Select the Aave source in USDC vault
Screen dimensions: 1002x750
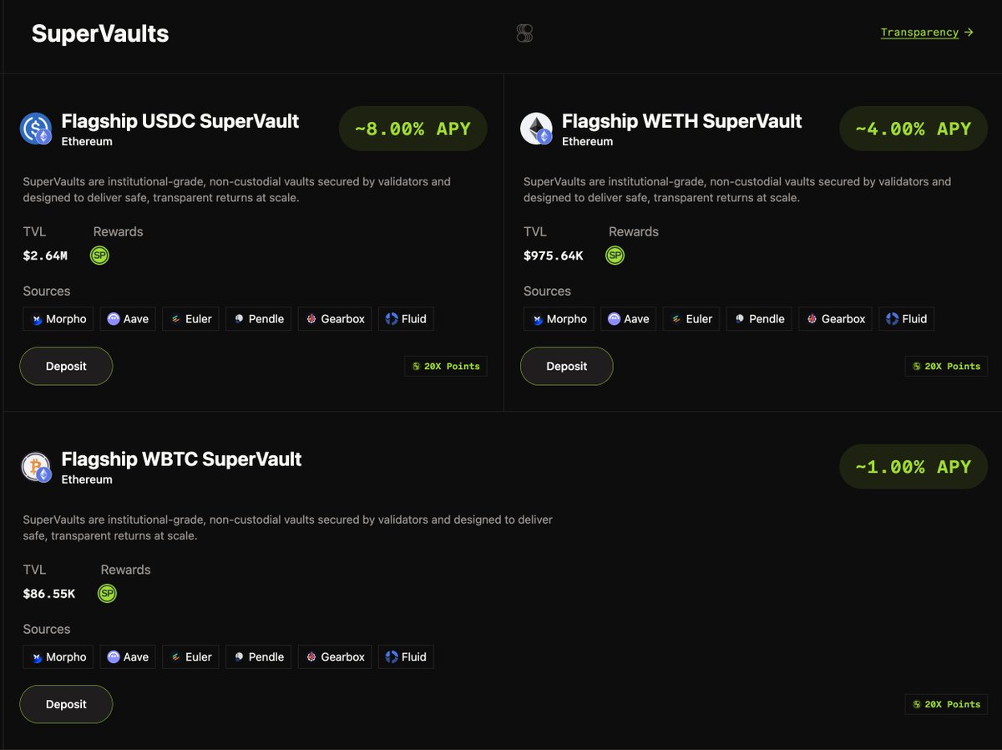tap(128, 319)
